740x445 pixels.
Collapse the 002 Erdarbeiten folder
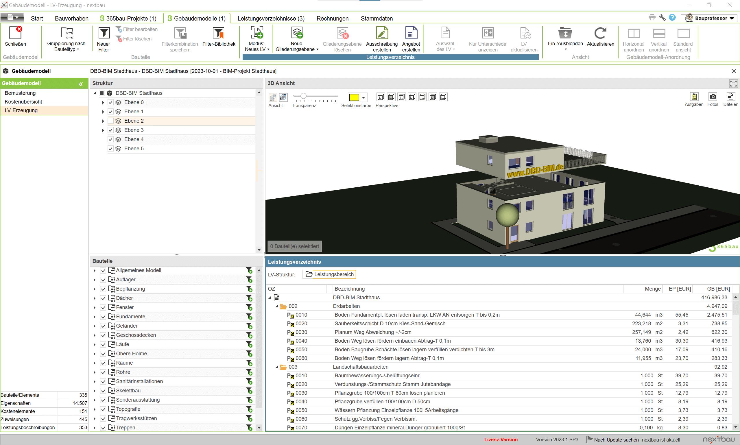pos(276,306)
